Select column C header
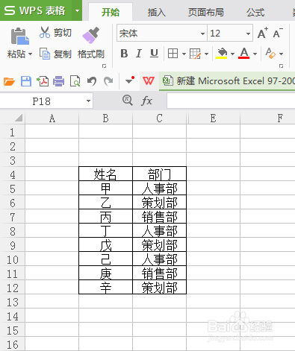Screen dimensions: 295x351 [x=159, y=118]
